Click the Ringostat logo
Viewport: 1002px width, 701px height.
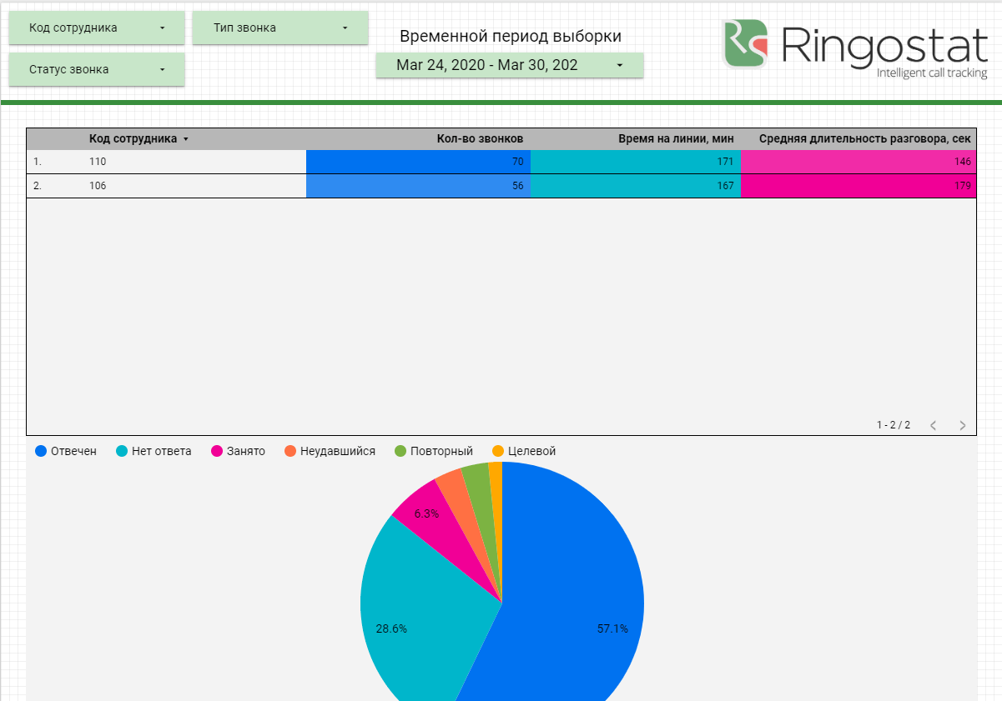[x=855, y=47]
